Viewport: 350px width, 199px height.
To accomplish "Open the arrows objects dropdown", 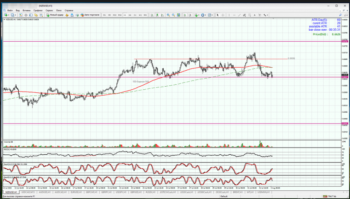I will [x=266, y=15].
